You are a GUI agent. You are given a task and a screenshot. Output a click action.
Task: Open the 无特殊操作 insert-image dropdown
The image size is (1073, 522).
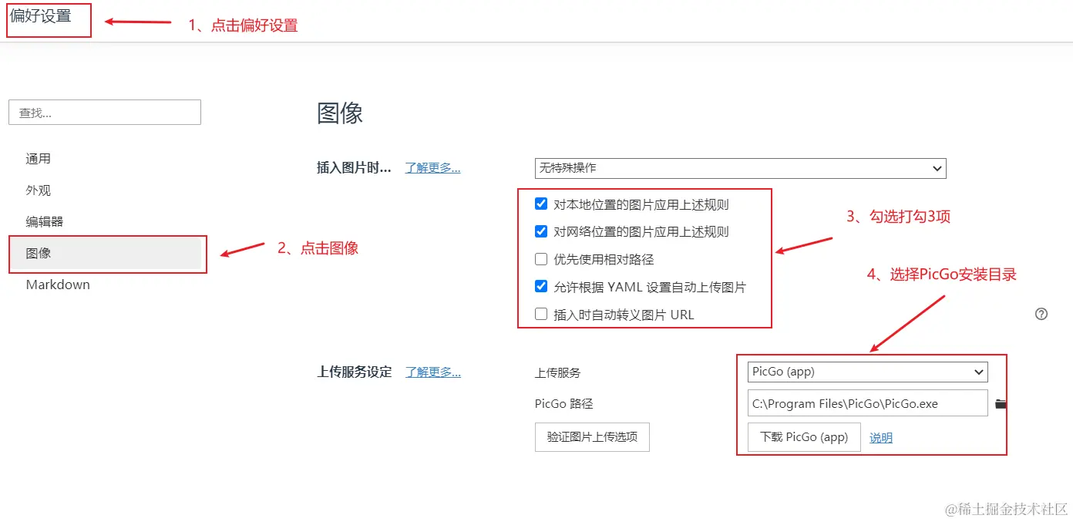click(x=740, y=168)
